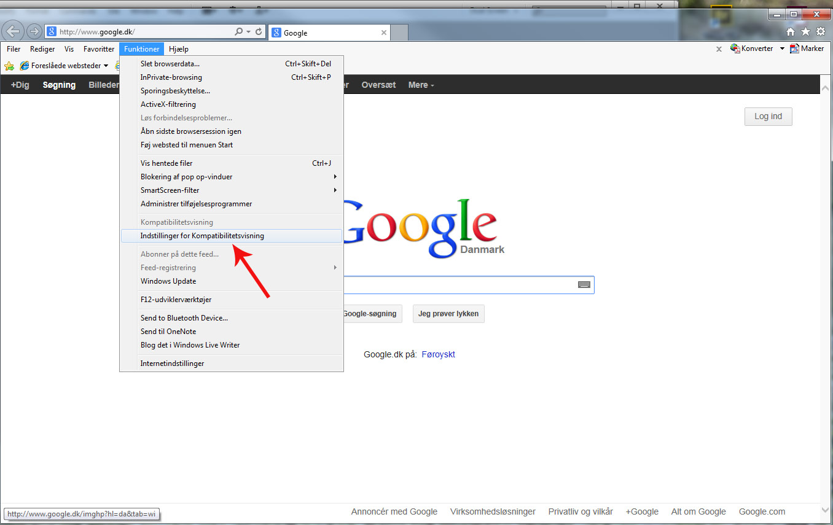Click the refresh icon in address bar
The width and height of the screenshot is (833, 525).
point(259,31)
